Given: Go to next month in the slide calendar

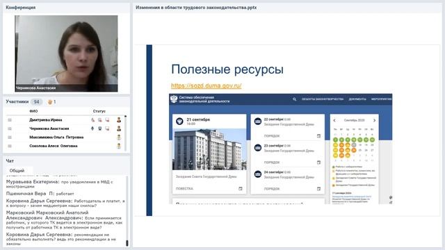Looking at the screenshot, I should 374,120.
